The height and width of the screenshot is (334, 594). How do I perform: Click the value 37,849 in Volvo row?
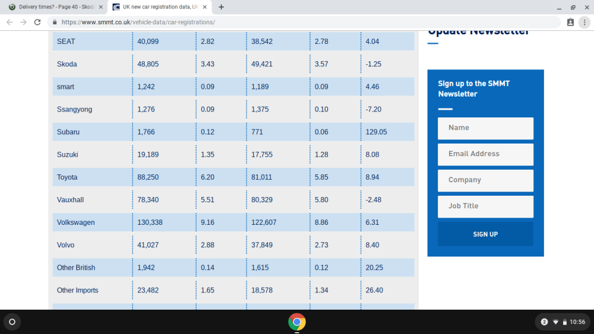pyautogui.click(x=262, y=245)
